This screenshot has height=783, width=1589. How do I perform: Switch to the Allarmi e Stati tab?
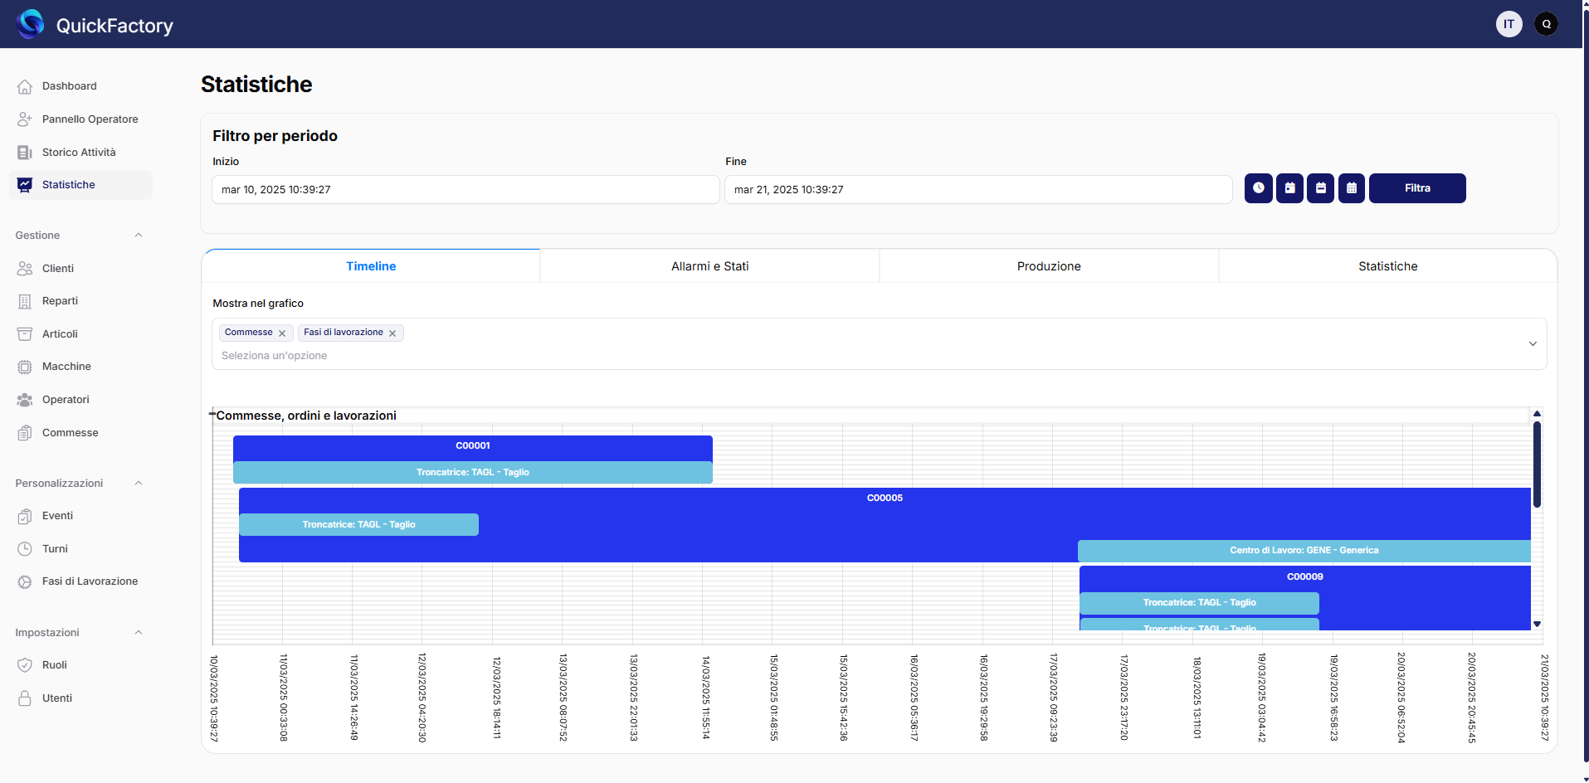pyautogui.click(x=709, y=266)
